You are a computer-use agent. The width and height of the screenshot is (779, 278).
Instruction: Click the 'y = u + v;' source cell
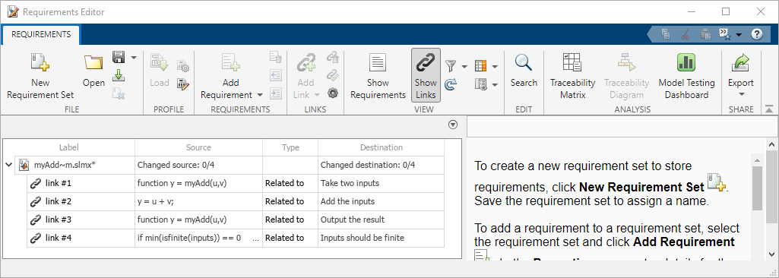click(198, 201)
